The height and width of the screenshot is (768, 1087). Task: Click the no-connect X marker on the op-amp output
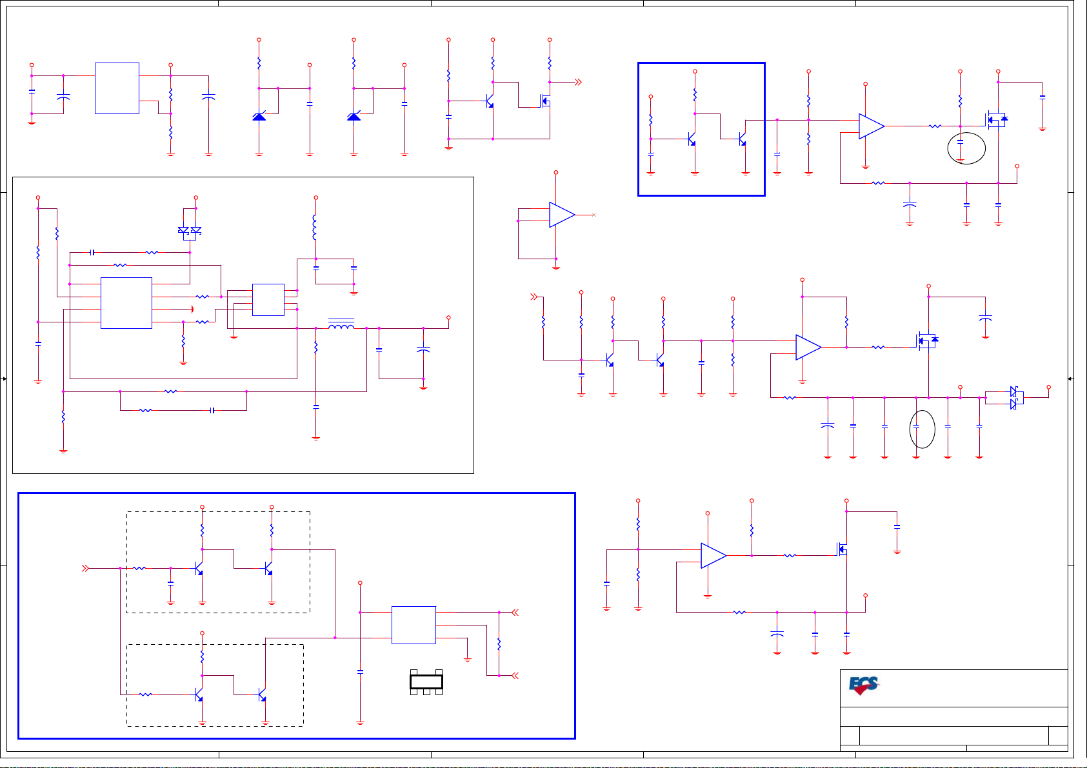593,215
